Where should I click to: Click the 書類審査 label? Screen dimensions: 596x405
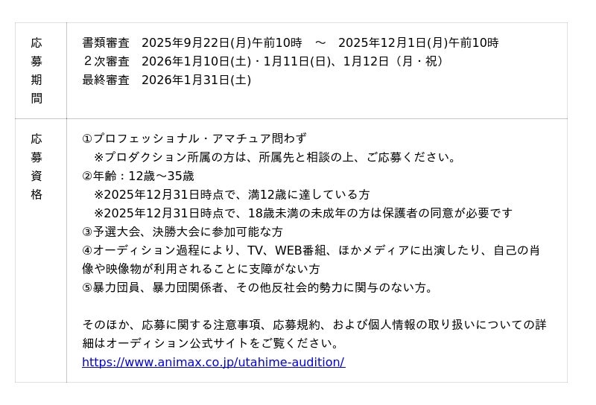click(106, 42)
